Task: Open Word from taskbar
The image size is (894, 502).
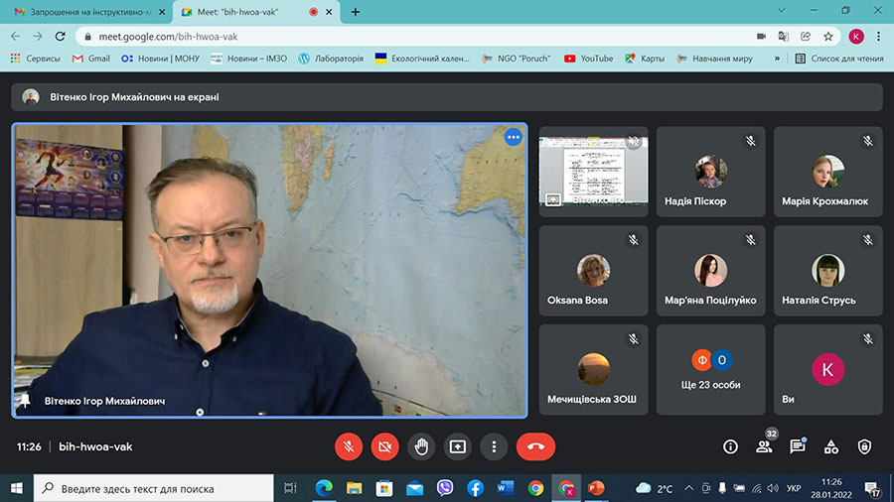Action: click(506, 488)
